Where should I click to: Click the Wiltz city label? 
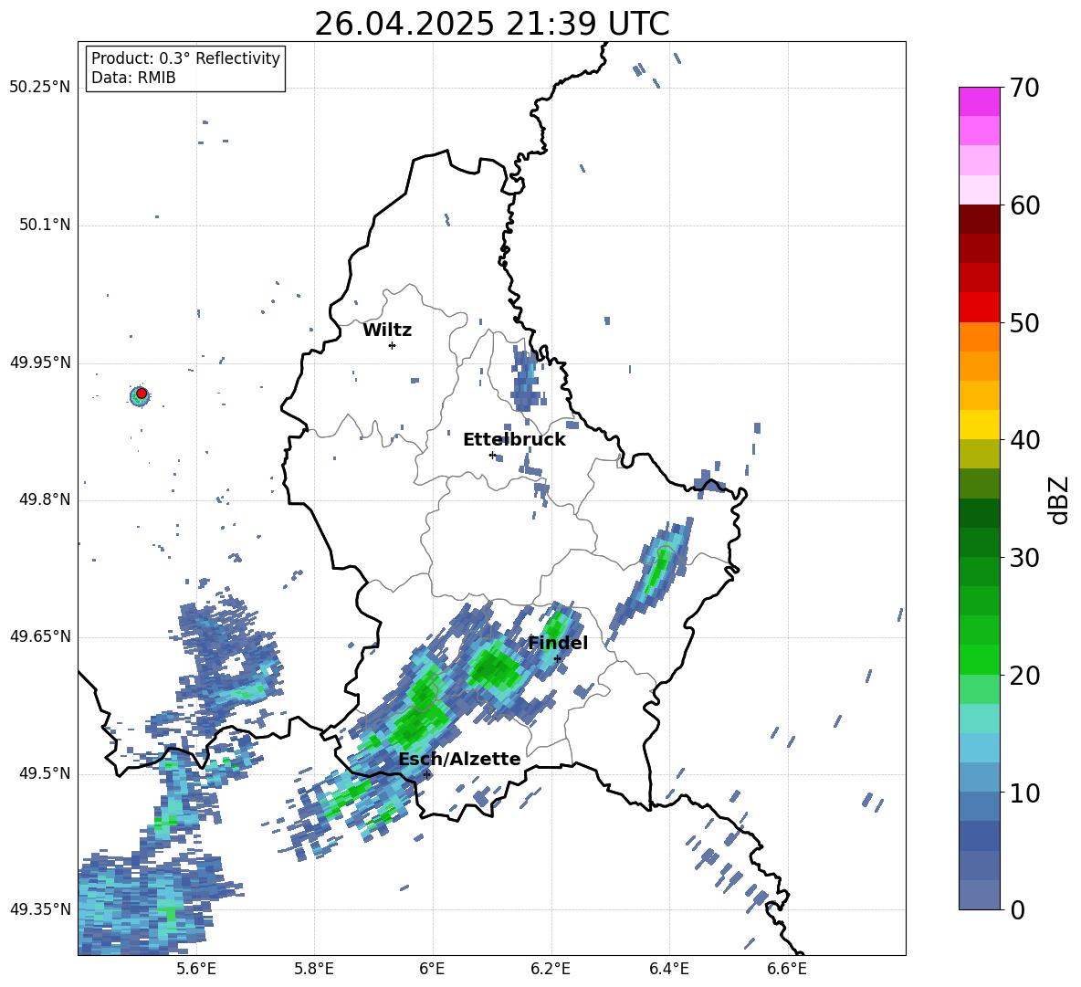point(387,331)
